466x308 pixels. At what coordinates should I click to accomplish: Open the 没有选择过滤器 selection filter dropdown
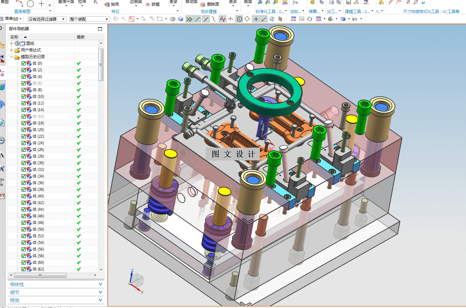47,19
